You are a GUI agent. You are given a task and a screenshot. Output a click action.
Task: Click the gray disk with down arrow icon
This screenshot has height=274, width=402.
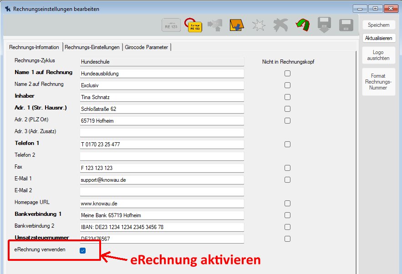324,25
